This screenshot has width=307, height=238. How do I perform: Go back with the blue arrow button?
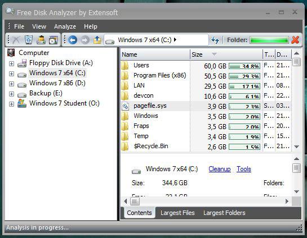pos(73,40)
